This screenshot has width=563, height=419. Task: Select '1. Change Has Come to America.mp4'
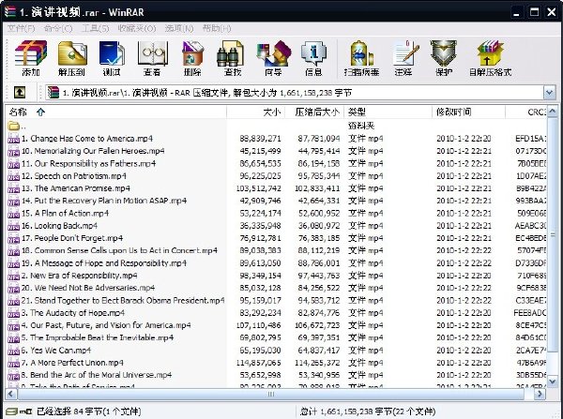tap(87, 139)
